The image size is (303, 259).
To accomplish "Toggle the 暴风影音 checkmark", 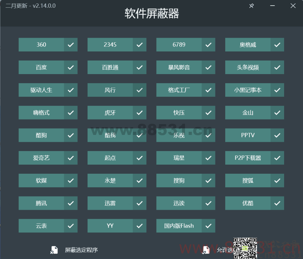I will 208,67.
